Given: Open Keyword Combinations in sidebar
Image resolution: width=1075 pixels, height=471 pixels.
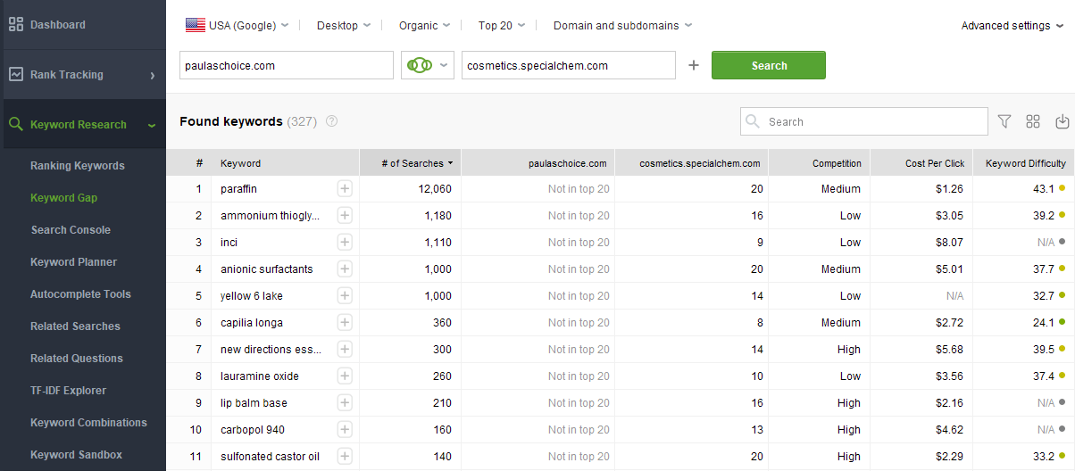Looking at the screenshot, I should coord(88,423).
